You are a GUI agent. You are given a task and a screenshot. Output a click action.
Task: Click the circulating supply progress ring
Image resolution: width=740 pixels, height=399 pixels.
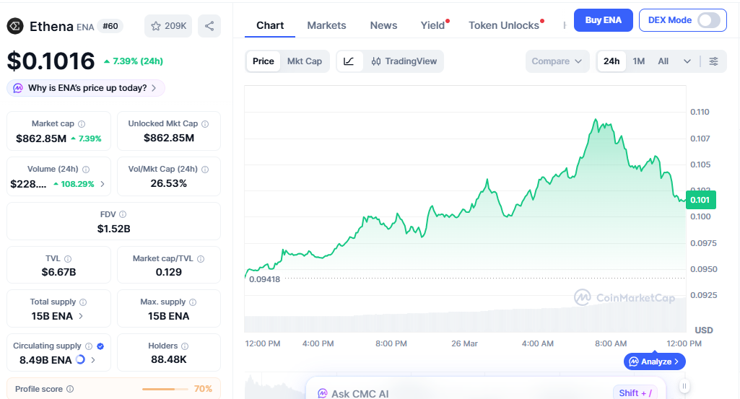[80, 360]
